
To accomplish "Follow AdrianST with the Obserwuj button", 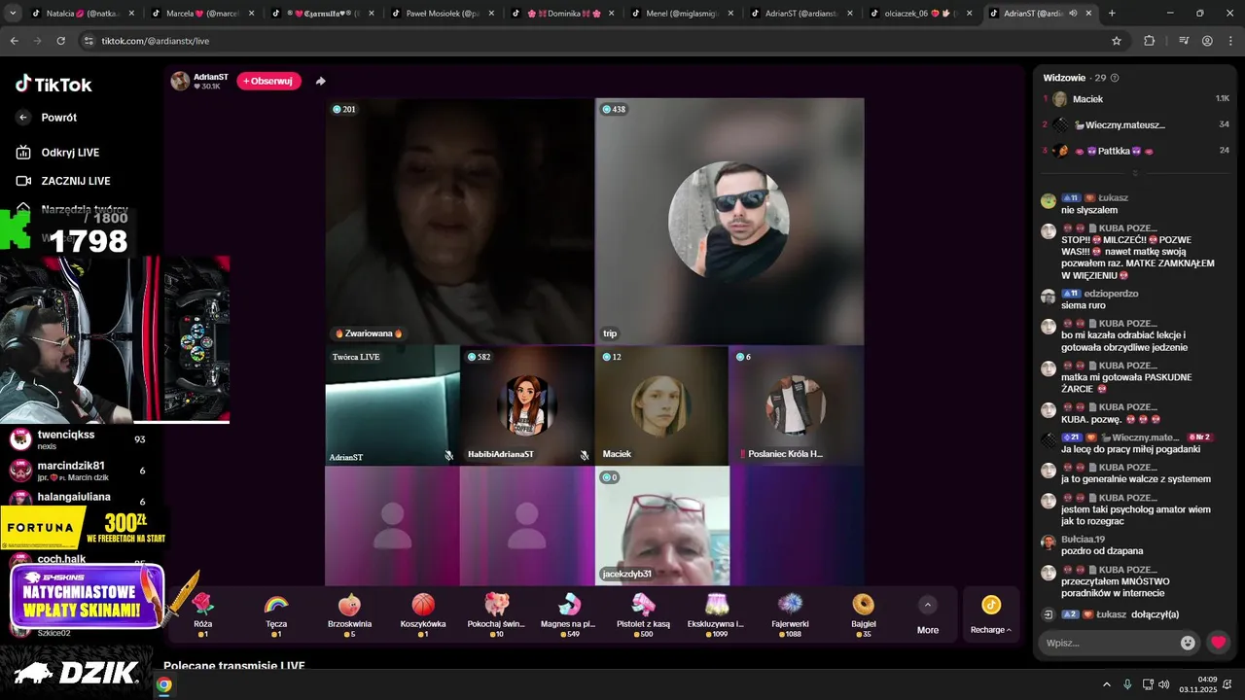I will pos(268,81).
